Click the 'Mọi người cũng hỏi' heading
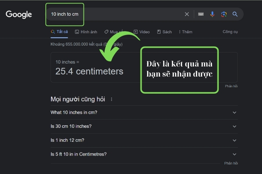The image size is (262, 174). (x=78, y=99)
